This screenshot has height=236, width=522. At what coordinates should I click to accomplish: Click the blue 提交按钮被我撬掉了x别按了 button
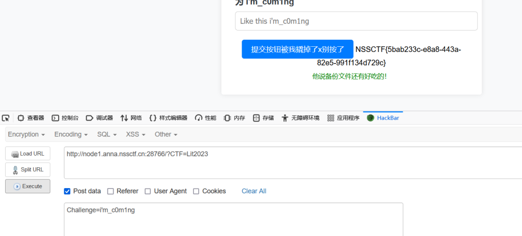[x=297, y=49]
